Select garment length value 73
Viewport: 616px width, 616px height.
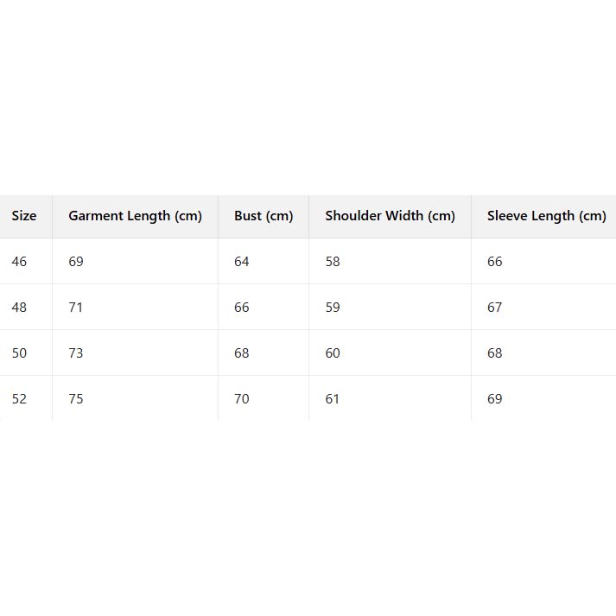pyautogui.click(x=76, y=353)
